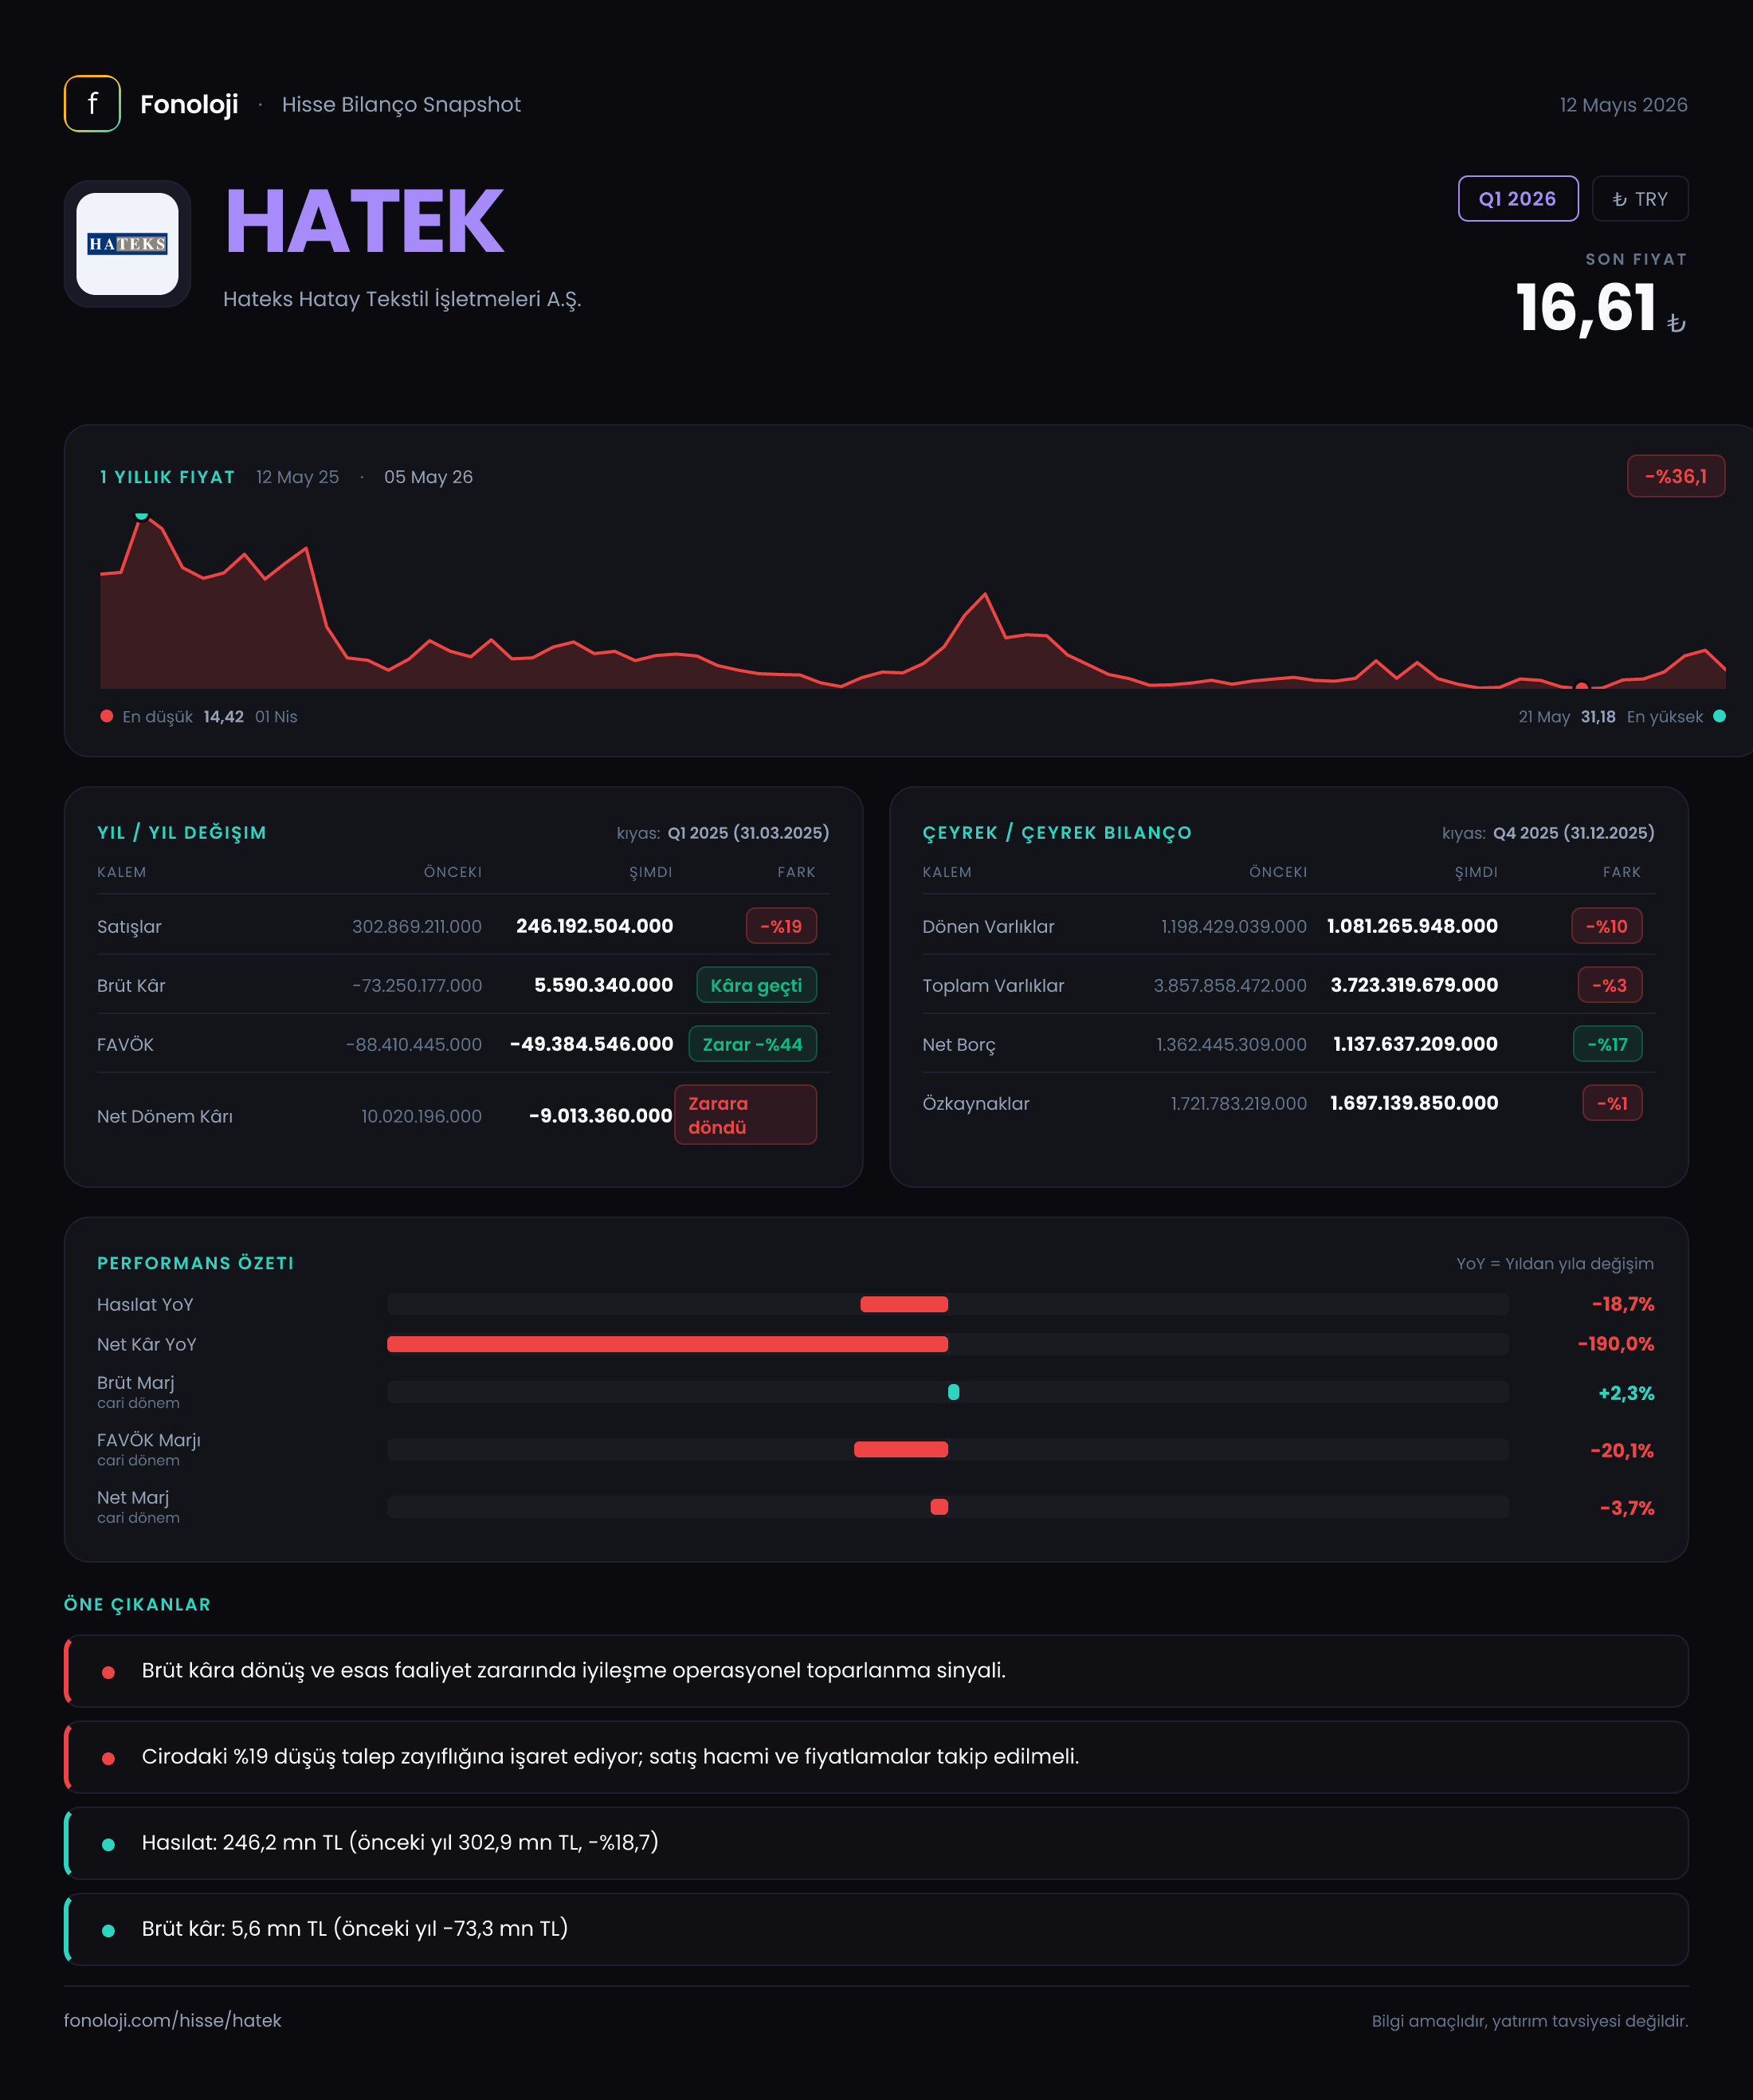The width and height of the screenshot is (1753, 2100).
Task: Click the 31,18 highest price value
Action: pos(1598,717)
